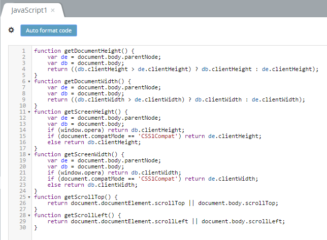Place cursor on 'getDocumentHeight' function name
The height and width of the screenshot is (240, 327).
pos(92,51)
